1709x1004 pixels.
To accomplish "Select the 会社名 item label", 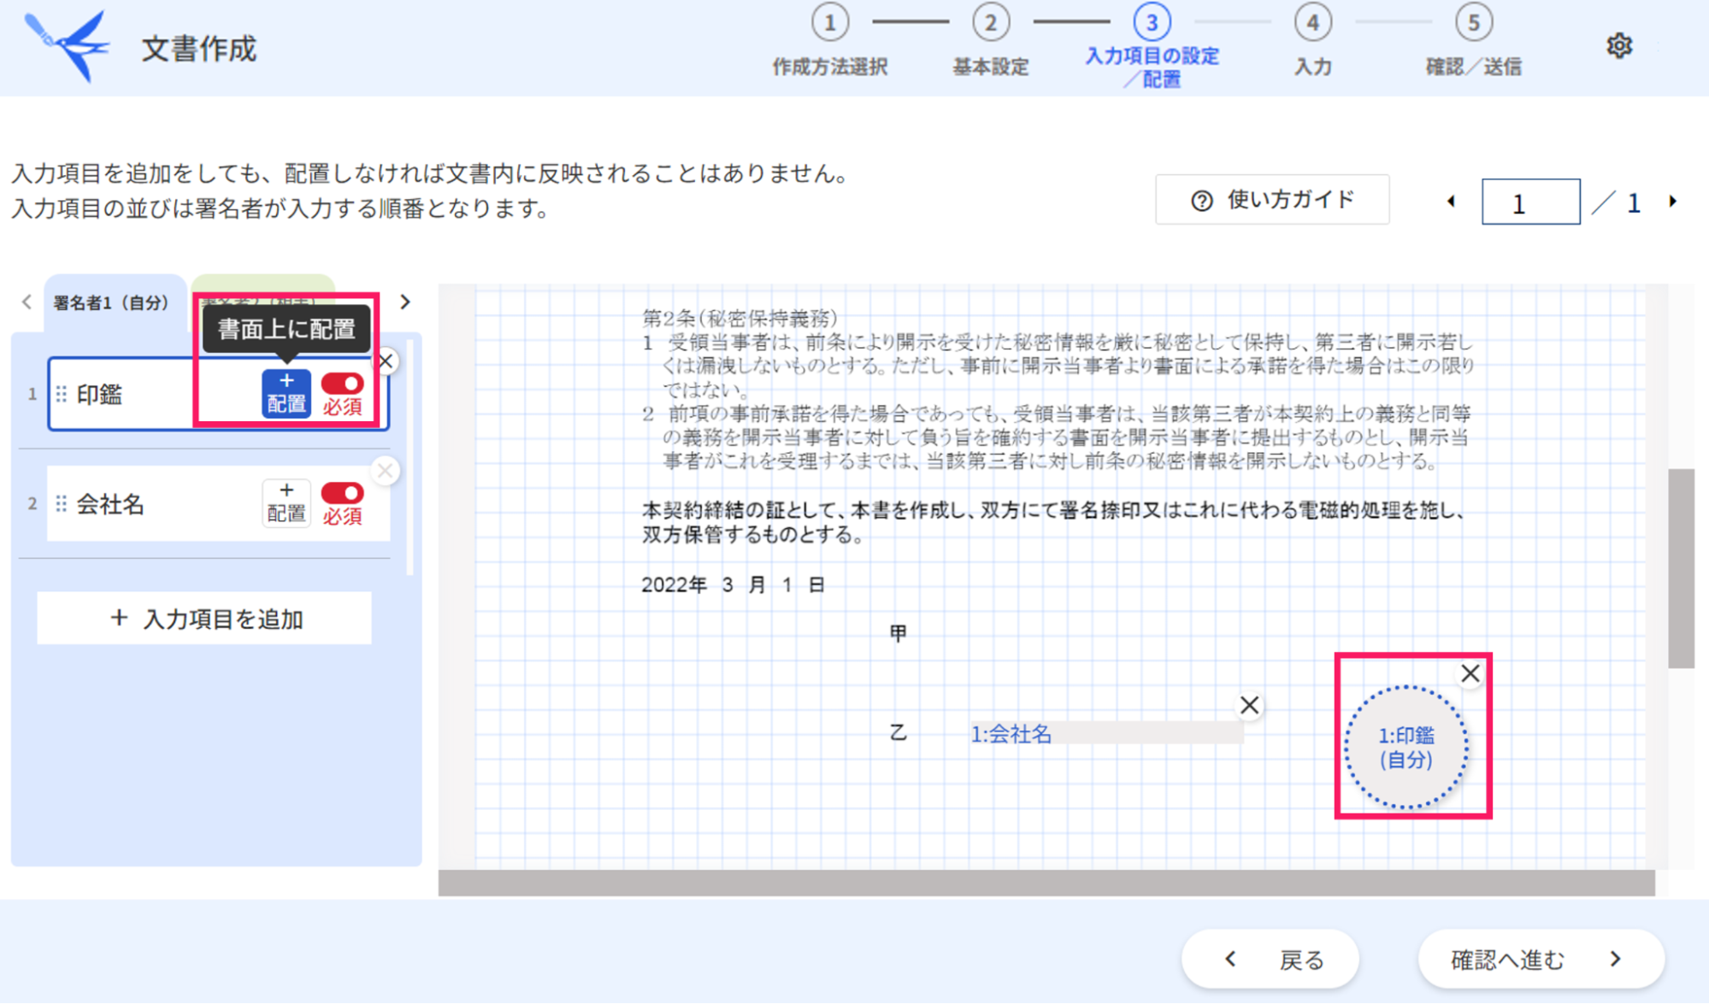I will tap(110, 504).
